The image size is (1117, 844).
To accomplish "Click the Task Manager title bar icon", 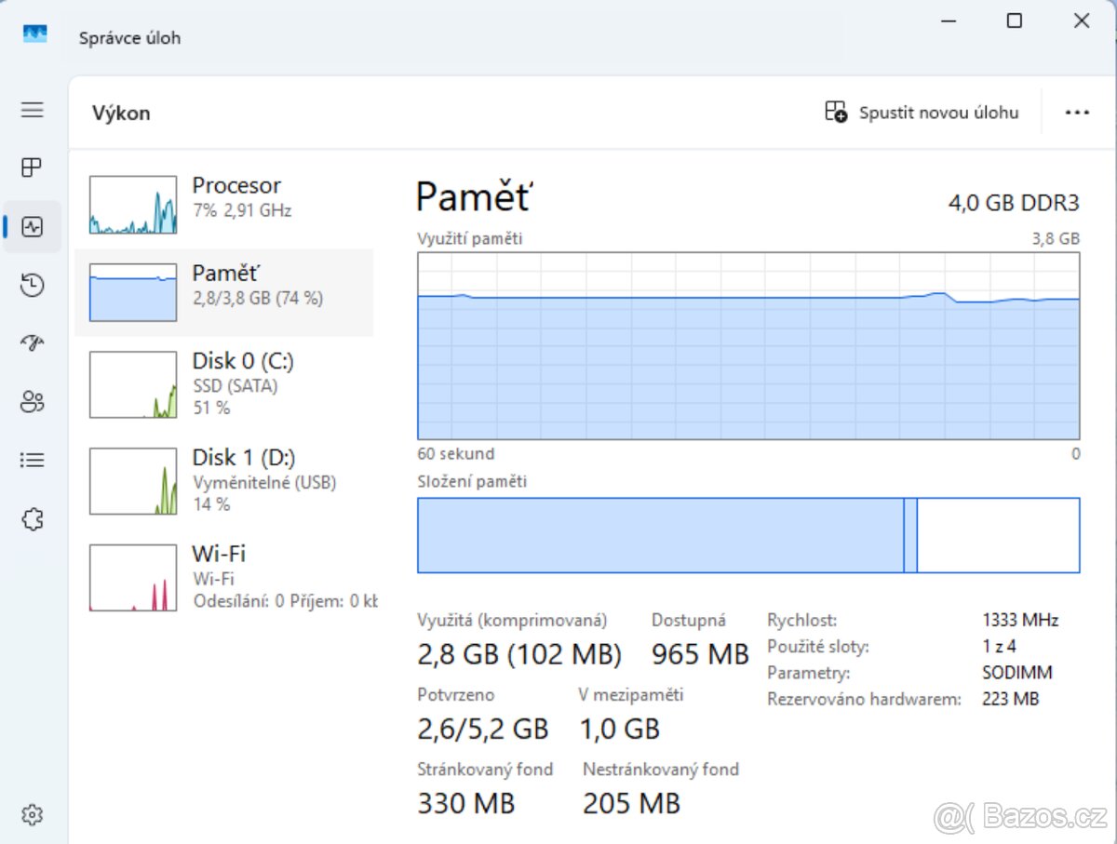I will (x=35, y=33).
